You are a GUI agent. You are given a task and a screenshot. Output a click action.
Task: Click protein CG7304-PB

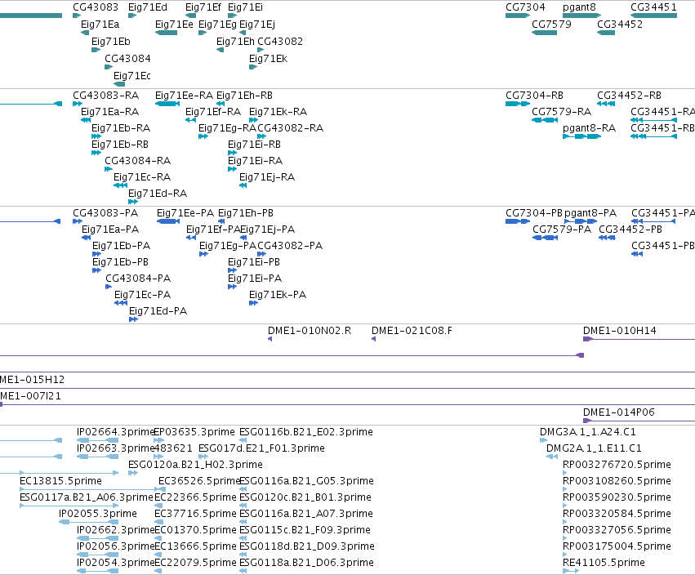point(534,213)
